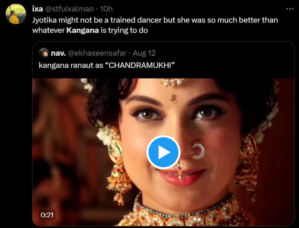Open the tweet via its 10h timestamp

click(x=106, y=9)
